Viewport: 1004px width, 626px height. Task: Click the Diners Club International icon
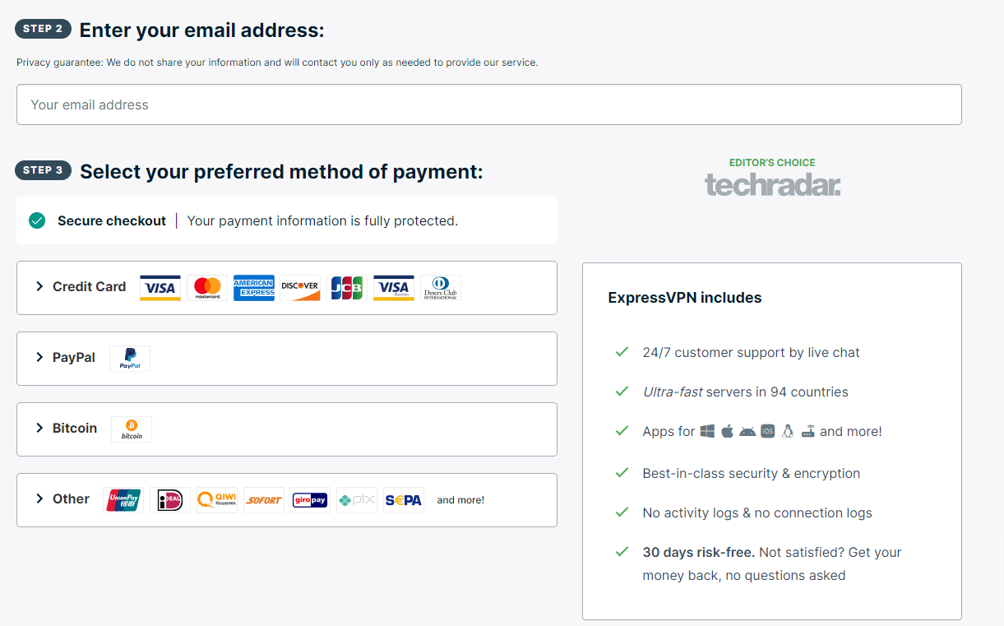[x=441, y=288]
